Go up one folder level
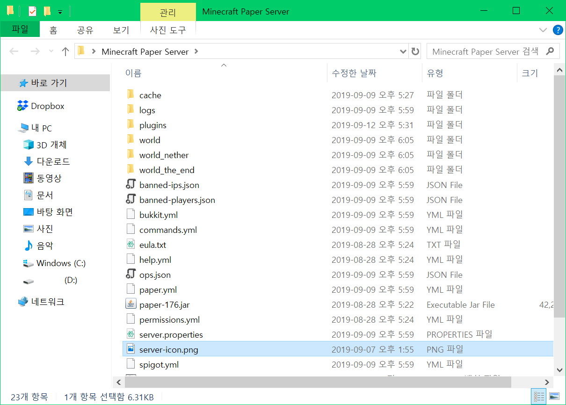 65,51
